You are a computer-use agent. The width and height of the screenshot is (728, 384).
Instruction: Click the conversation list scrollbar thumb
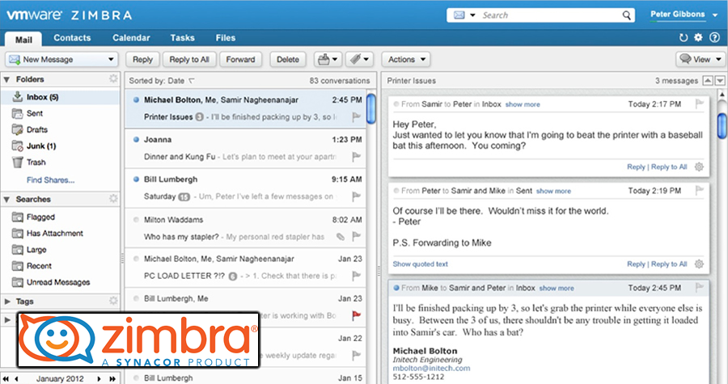(371, 108)
